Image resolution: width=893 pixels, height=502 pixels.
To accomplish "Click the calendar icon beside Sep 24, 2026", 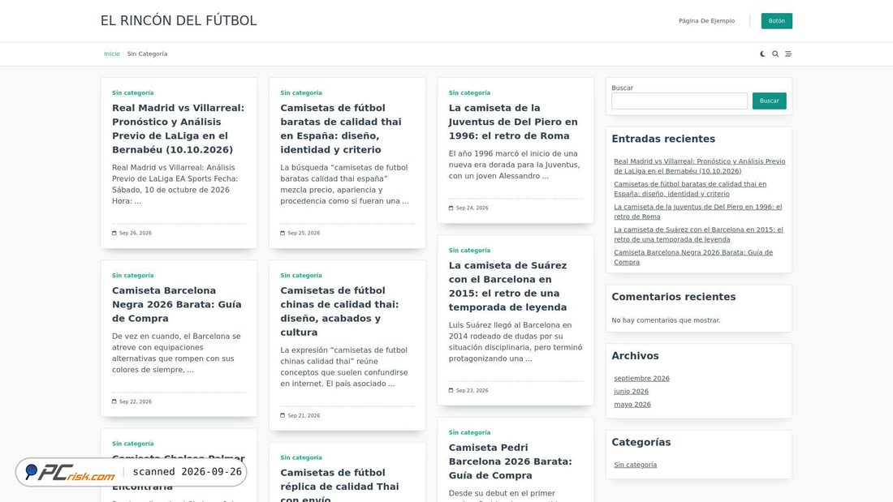I will [x=451, y=208].
